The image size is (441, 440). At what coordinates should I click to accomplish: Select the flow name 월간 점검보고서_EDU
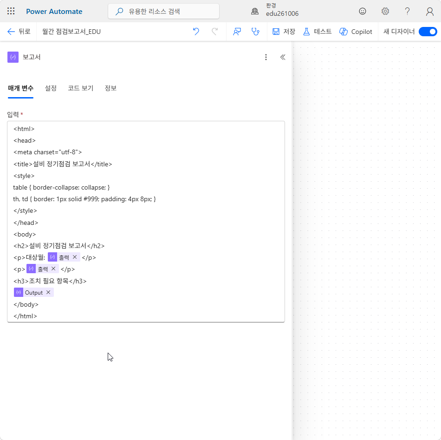71,32
